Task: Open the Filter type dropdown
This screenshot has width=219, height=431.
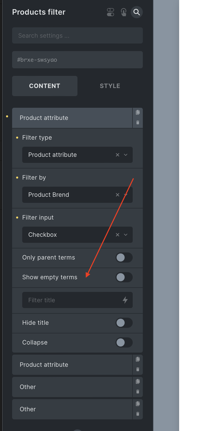Action: coord(77,155)
